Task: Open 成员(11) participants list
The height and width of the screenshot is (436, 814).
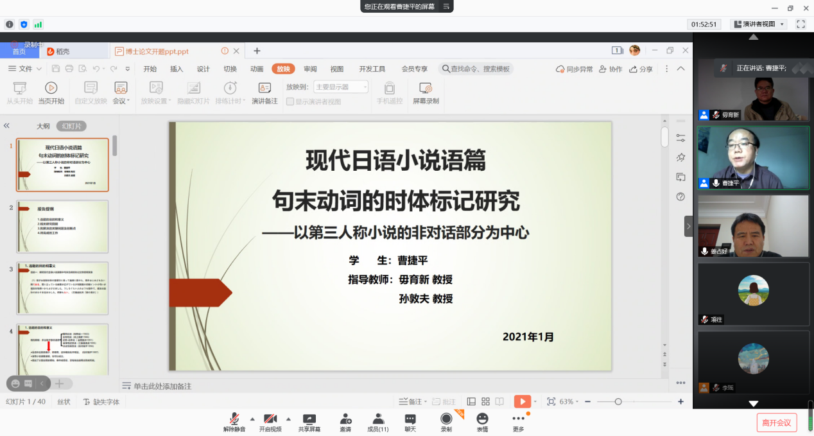Action: click(x=378, y=419)
